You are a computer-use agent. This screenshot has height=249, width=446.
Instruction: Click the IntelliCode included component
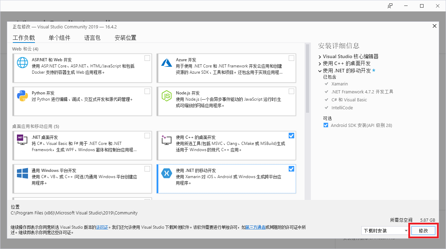tap(342, 108)
